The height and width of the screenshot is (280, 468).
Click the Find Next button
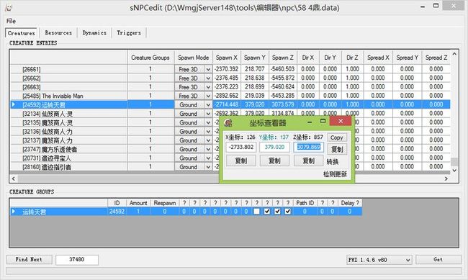click(x=29, y=259)
